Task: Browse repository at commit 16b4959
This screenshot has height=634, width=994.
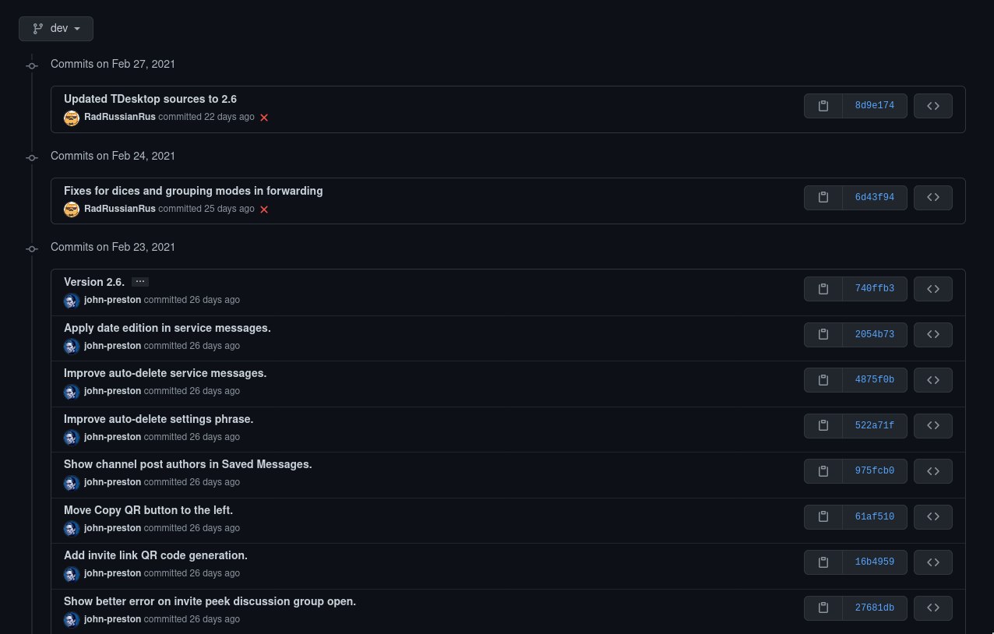Action: [x=932, y=562]
